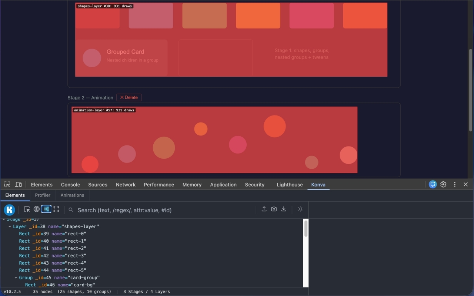The image size is (474, 296).
Task: Click the blue DevTools assistant icon
Action: tap(433, 184)
